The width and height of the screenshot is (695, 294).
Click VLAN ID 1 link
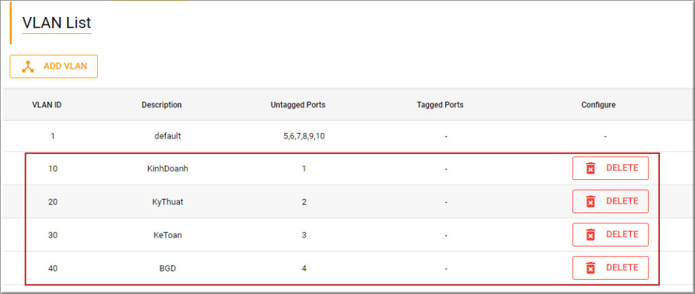point(52,136)
